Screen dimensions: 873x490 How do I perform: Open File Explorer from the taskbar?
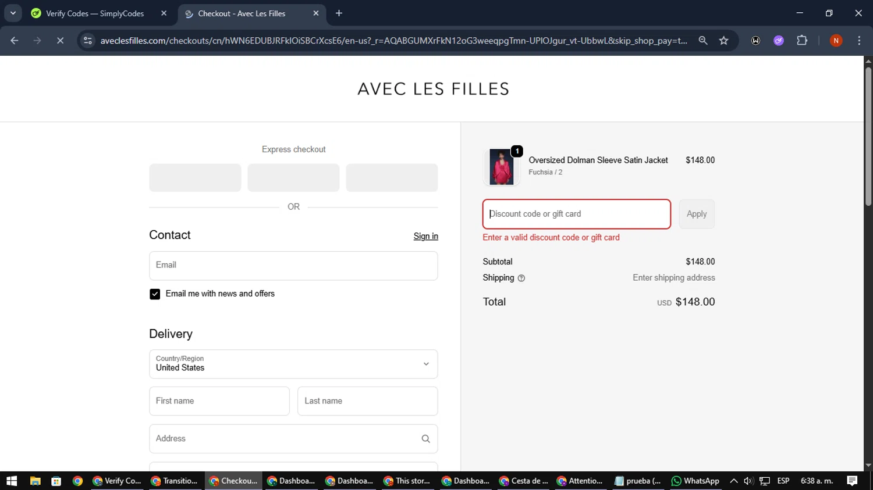35,481
